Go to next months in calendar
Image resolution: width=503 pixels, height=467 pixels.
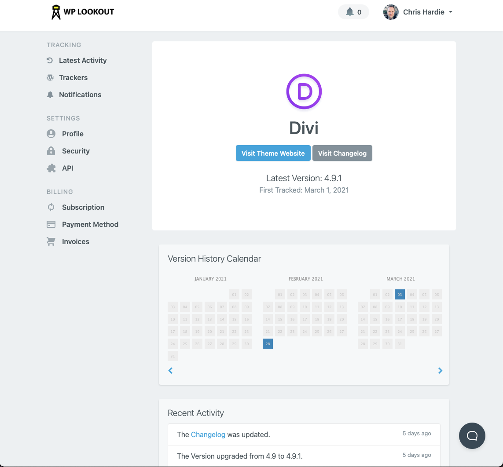tap(440, 371)
